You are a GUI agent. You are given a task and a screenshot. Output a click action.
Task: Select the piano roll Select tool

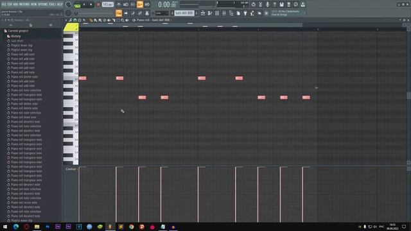118,20
